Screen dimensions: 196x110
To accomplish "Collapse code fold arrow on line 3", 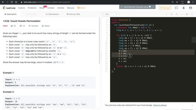I will [x=108, y=25].
